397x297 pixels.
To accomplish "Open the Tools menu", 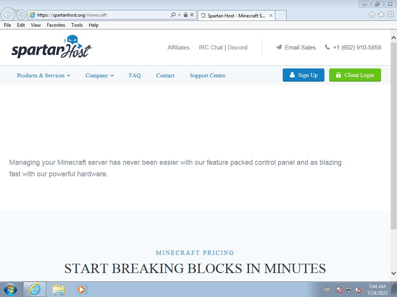I will click(77, 25).
